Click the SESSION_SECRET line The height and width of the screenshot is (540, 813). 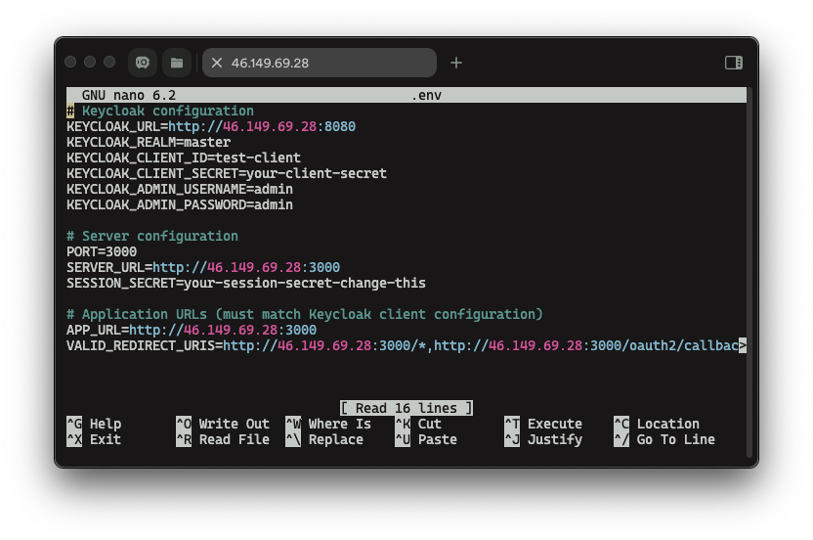[x=246, y=283]
